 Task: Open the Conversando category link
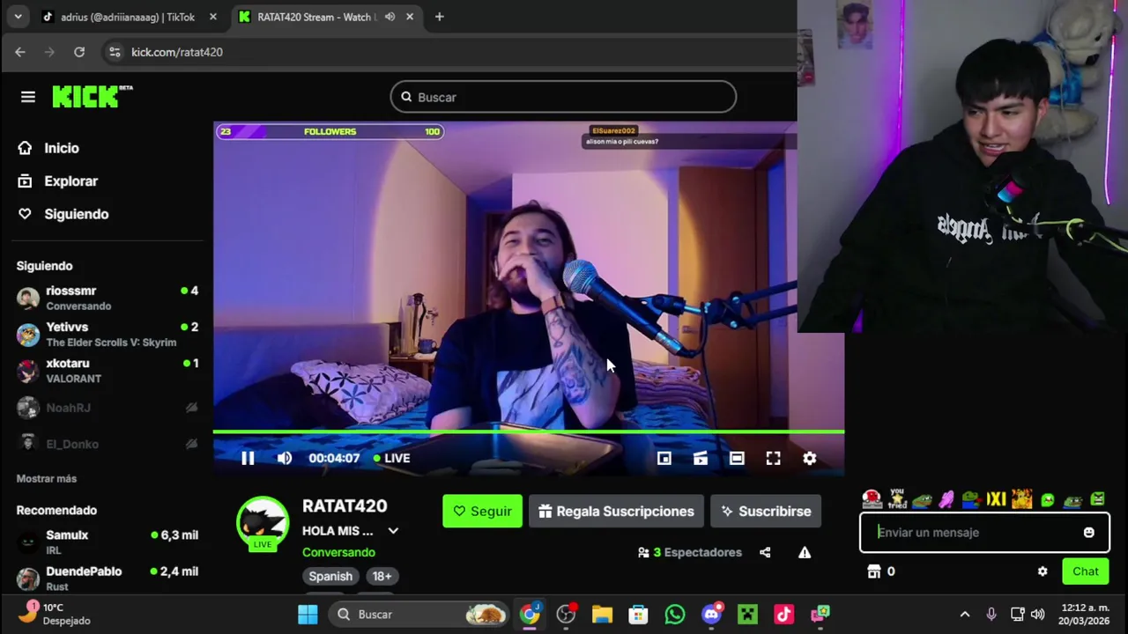(338, 552)
